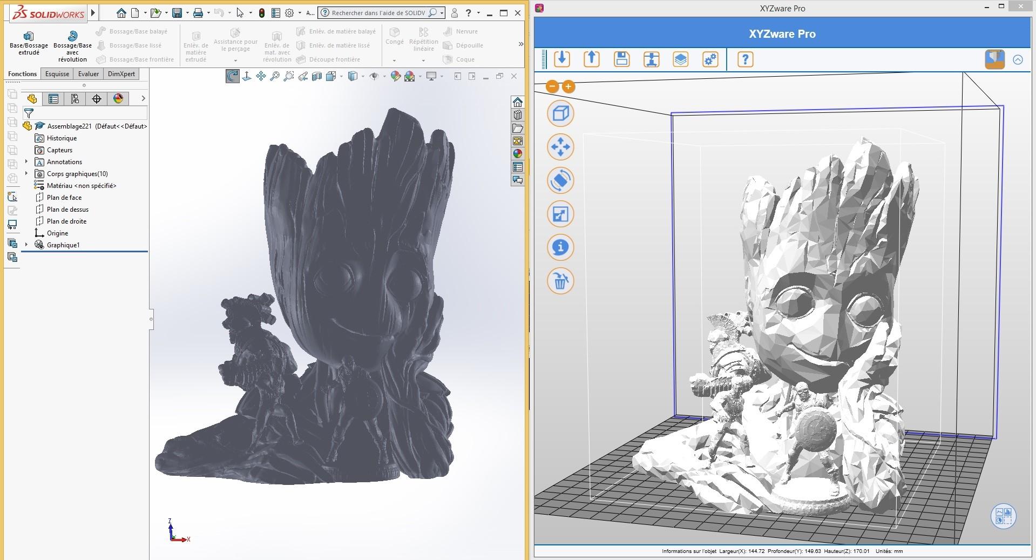The width and height of the screenshot is (1036, 560).
Task: Click the orange zoom in plus button
Action: [x=568, y=86]
